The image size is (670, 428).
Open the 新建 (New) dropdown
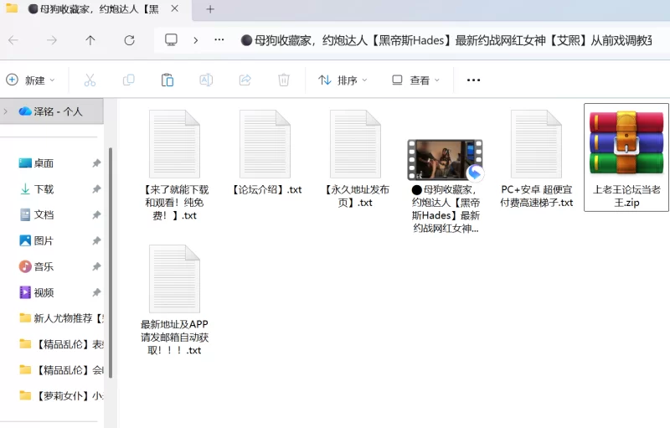click(30, 80)
